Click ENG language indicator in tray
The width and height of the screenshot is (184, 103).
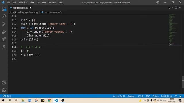(x=165, y=100)
